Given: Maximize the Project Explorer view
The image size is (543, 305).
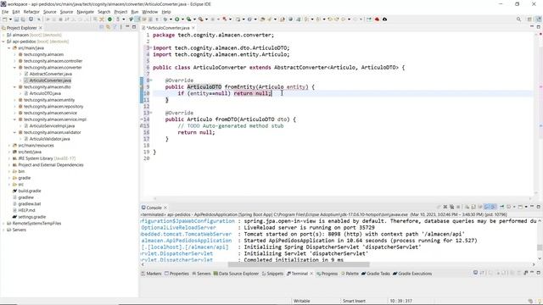Looking at the screenshot, I should pyautogui.click(x=134, y=26).
